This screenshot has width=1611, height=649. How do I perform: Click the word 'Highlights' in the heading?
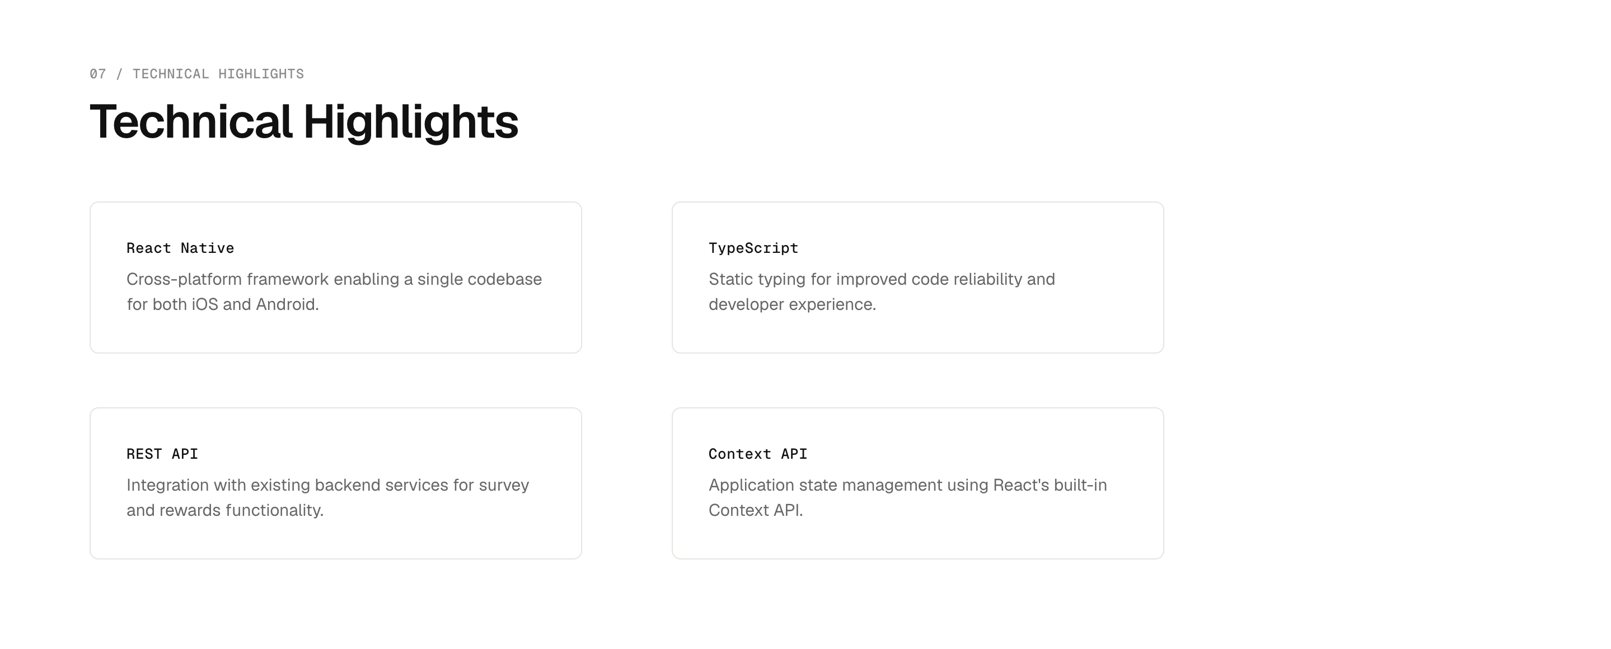[411, 122]
